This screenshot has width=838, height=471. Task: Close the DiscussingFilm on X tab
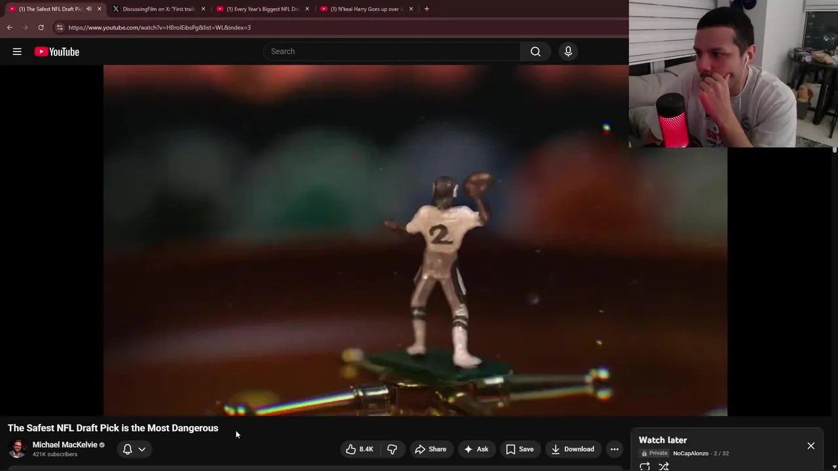(x=203, y=9)
